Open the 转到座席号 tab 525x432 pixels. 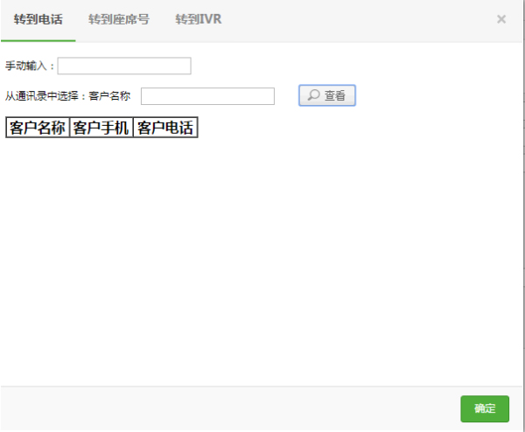point(118,19)
